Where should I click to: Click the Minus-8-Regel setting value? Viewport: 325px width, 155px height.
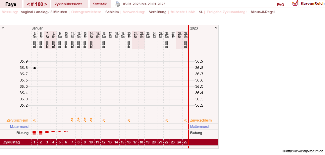[263, 12]
